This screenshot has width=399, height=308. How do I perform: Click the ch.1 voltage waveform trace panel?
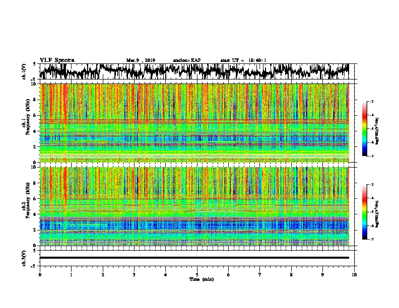[x=196, y=71]
